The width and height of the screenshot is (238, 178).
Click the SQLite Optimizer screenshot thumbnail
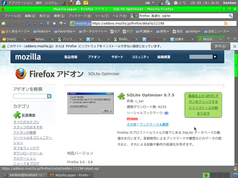click(x=91, y=103)
